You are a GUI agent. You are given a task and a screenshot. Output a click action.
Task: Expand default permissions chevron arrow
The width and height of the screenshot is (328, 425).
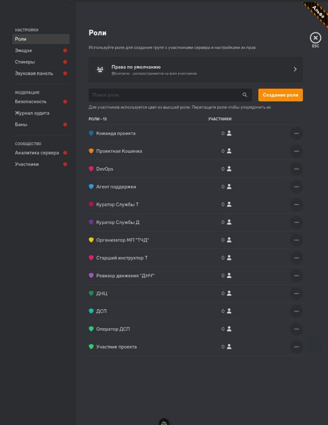[x=295, y=70]
